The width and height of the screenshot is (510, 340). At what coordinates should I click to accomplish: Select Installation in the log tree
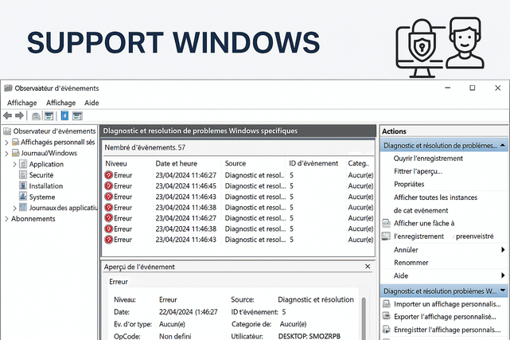pos(46,186)
